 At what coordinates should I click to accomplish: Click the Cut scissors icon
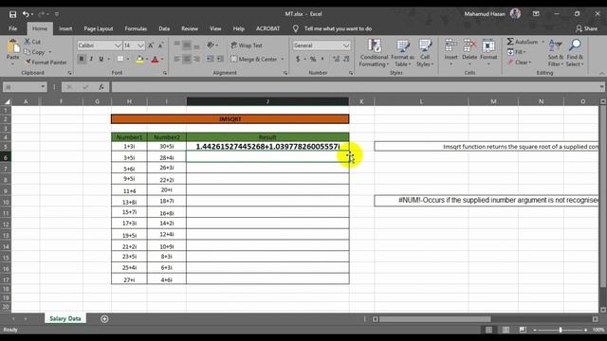(28, 42)
